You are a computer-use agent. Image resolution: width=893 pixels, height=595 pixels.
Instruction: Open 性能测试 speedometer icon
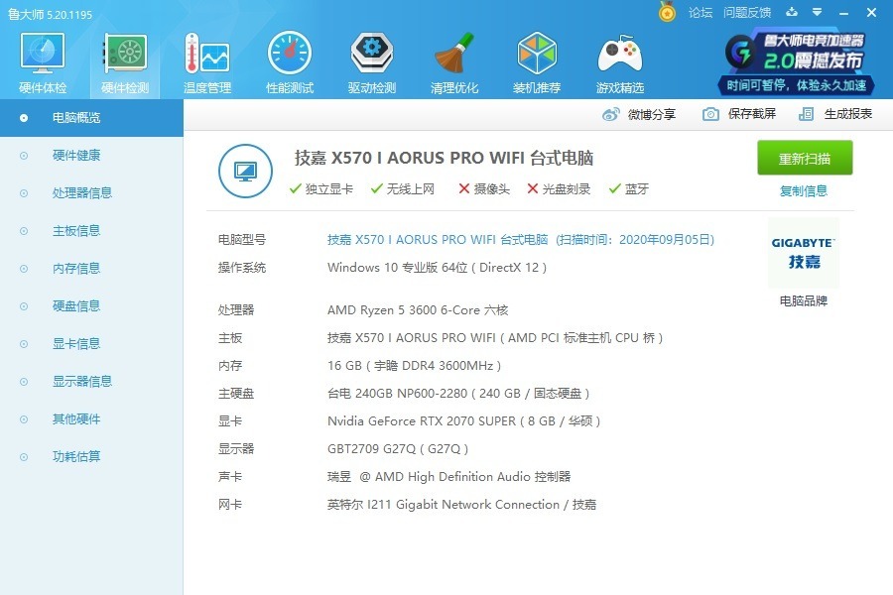(x=290, y=61)
